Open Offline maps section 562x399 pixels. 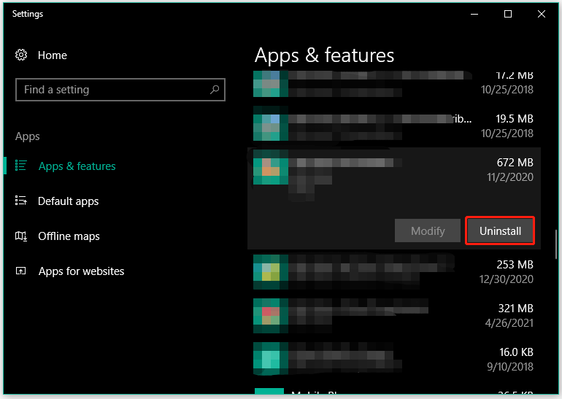point(69,236)
